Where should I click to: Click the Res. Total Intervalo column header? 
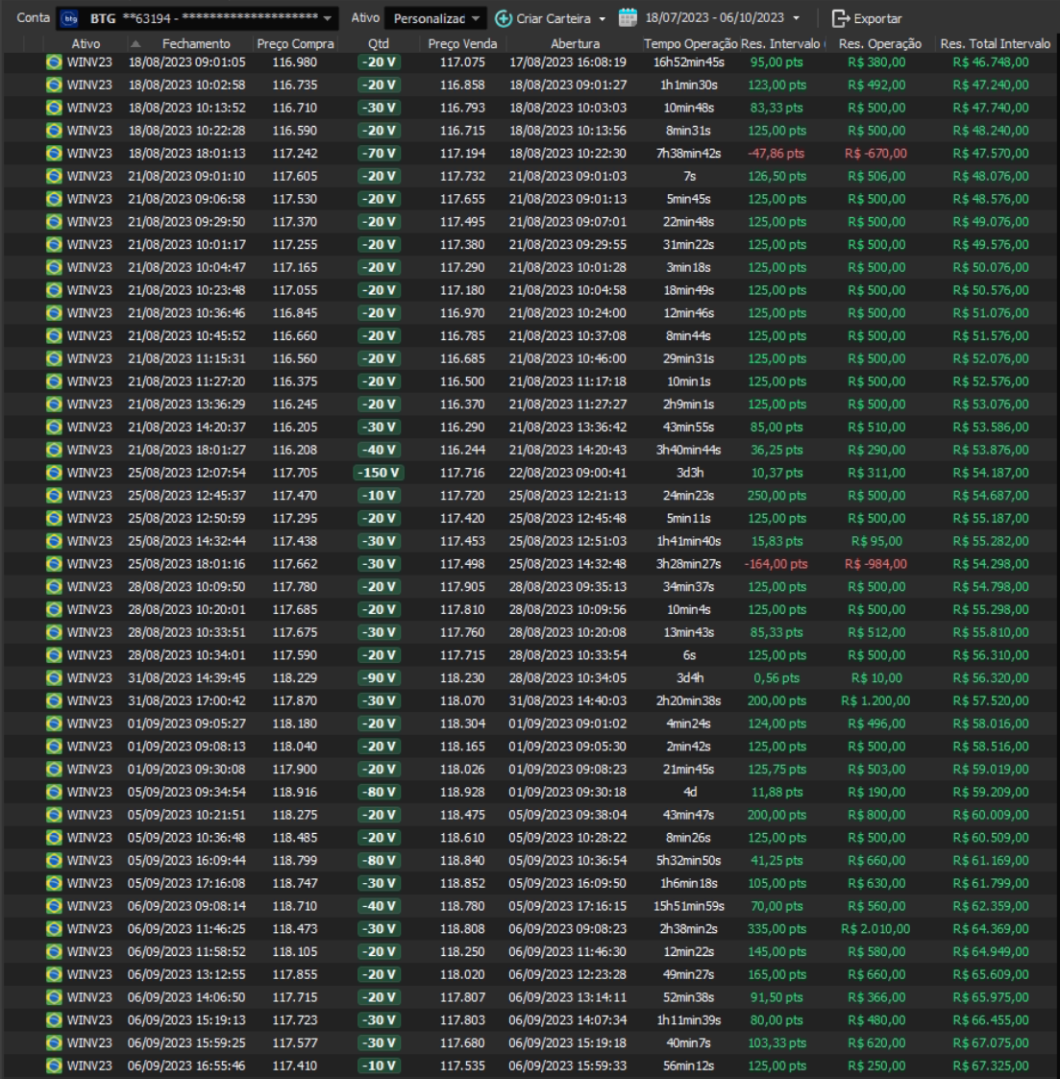[995, 44]
